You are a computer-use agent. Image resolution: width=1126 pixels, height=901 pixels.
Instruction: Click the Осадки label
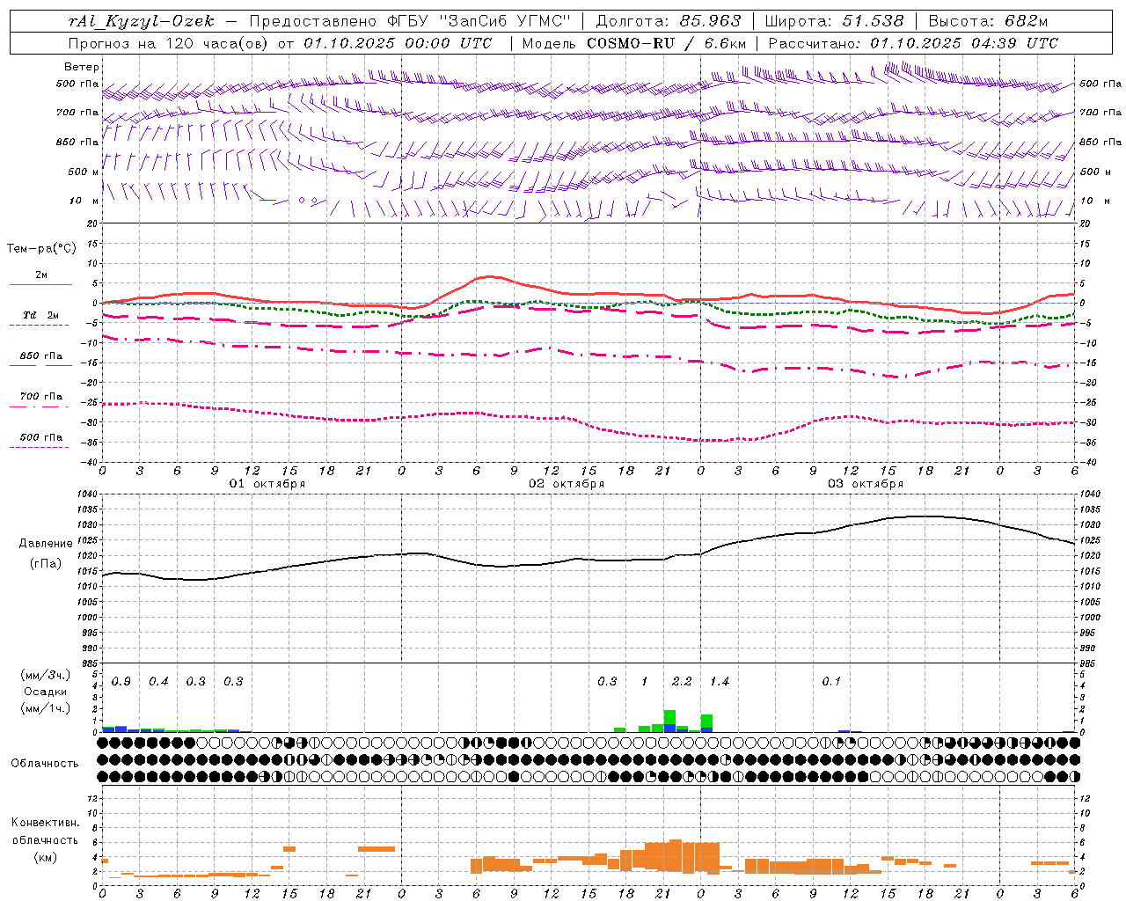click(46, 692)
